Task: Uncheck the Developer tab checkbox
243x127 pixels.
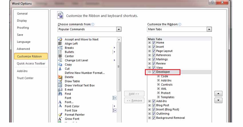Action: tap(154, 72)
